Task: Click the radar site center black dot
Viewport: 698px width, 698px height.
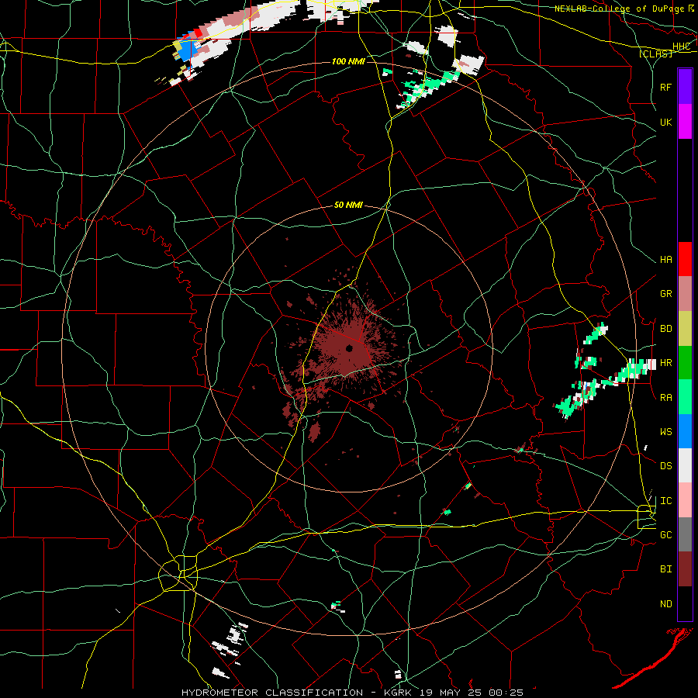Action: point(350,348)
